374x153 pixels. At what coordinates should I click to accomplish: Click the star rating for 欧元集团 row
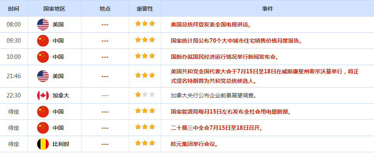[145, 143]
